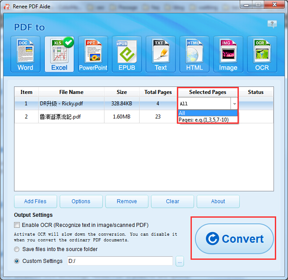Expand the Selected Pages dropdown arrow

[x=234, y=104]
